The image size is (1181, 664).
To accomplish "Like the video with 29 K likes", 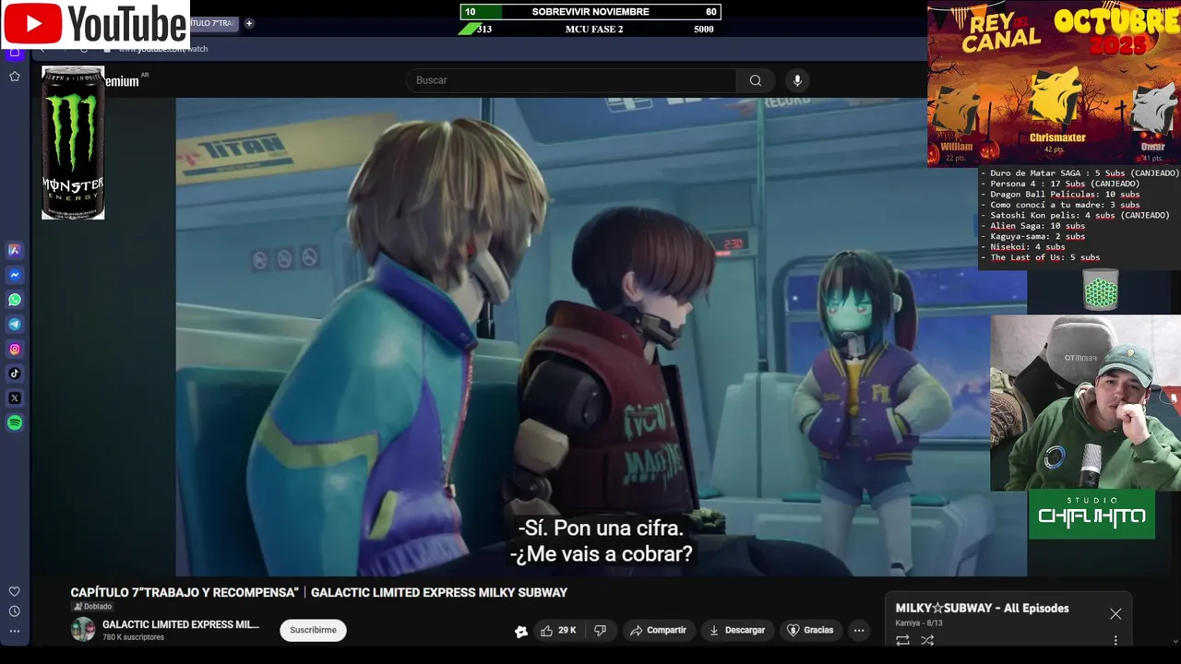I will click(x=558, y=630).
